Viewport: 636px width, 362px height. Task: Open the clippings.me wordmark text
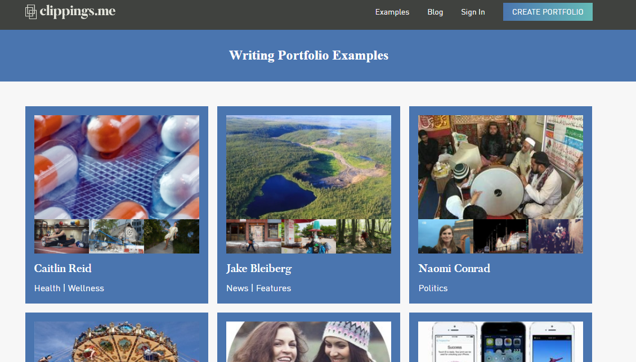tap(78, 11)
